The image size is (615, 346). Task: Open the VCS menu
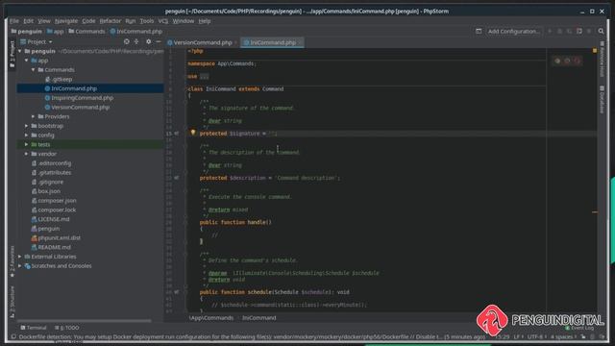click(163, 21)
